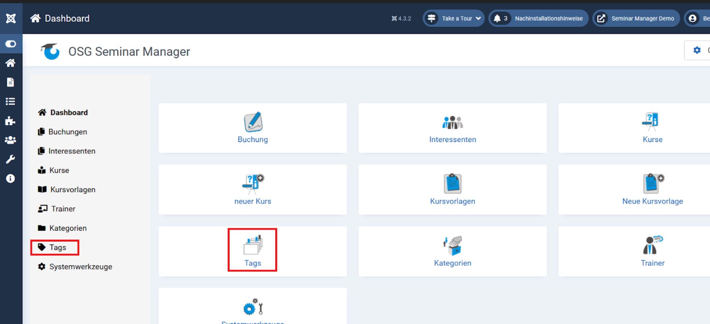Expand the Take a Tour dropdown

[x=454, y=19]
